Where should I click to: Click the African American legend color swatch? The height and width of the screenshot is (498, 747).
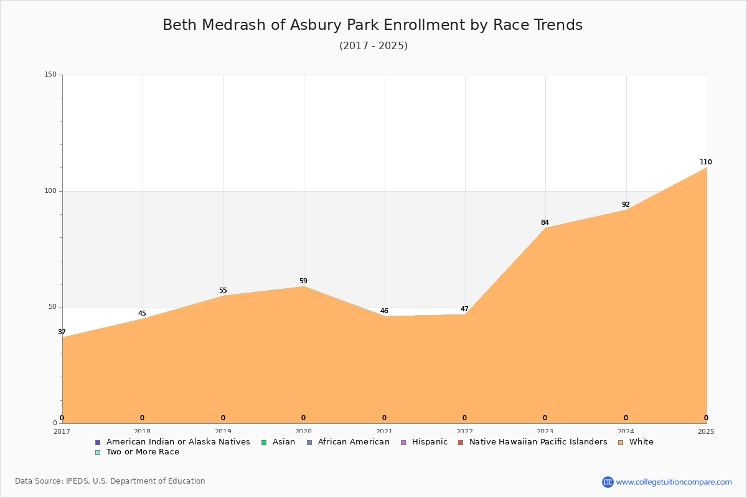pos(309,443)
